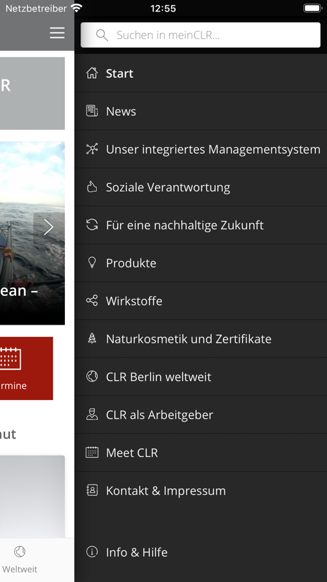Image resolution: width=327 pixels, height=582 pixels.
Task: Focus the 'Suchen in meinCLR...' search field
Action: pos(200,35)
